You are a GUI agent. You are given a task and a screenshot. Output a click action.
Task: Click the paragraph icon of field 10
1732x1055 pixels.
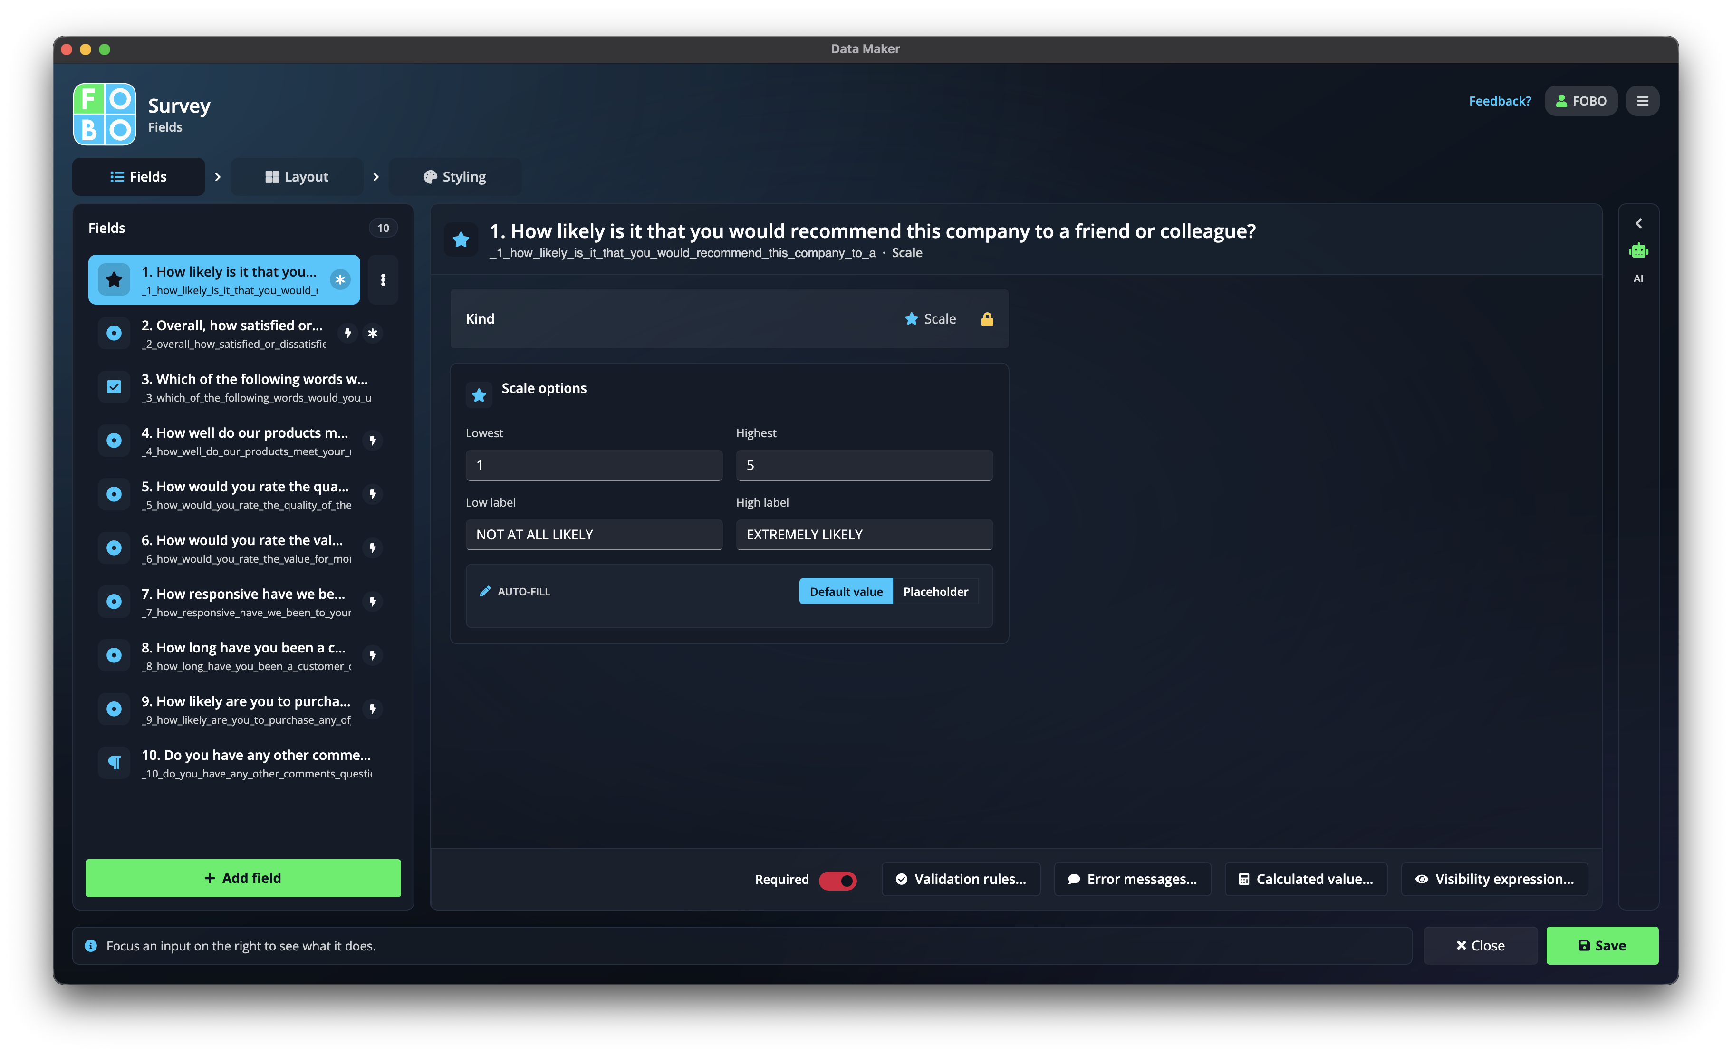coord(114,763)
